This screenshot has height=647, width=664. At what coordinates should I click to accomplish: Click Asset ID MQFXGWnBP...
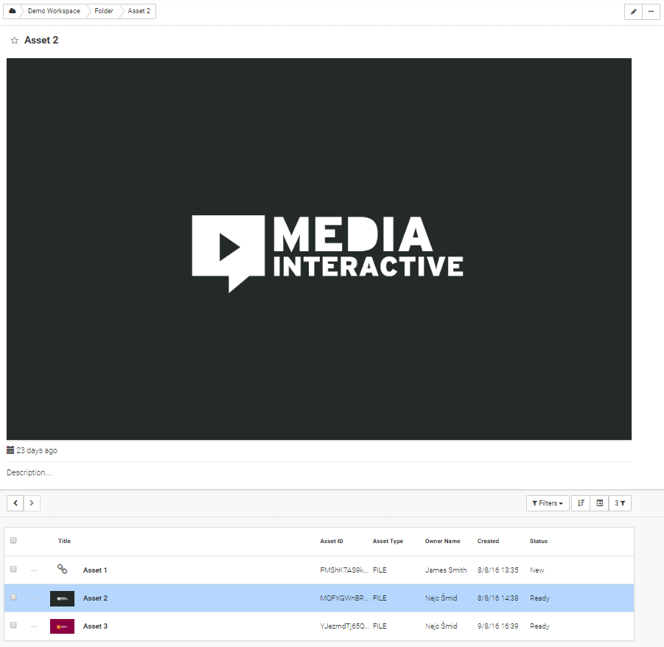(344, 598)
